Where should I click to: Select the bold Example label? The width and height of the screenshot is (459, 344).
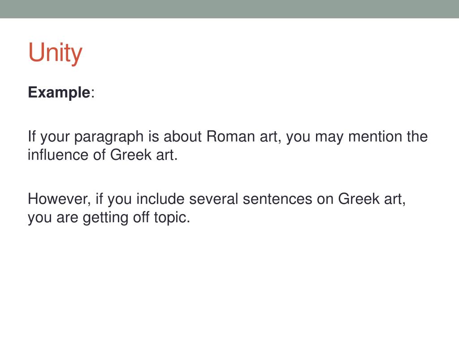[59, 92]
